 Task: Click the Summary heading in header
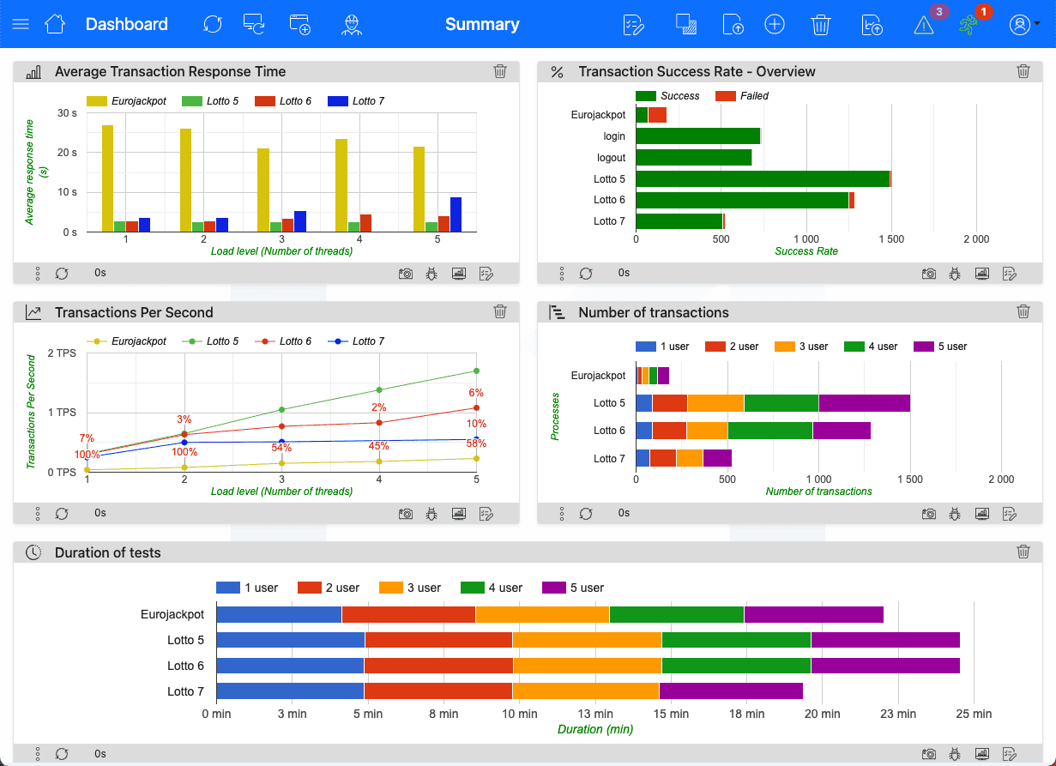(482, 24)
